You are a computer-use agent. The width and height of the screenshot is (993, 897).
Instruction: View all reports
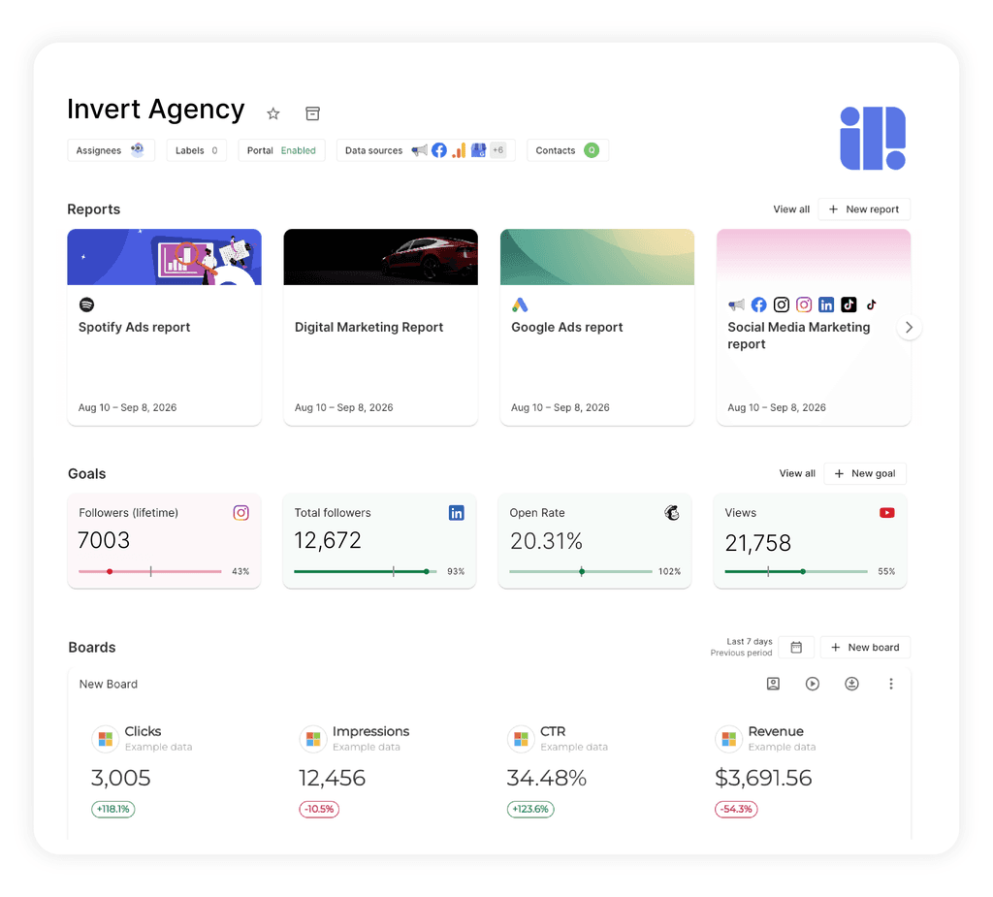(791, 209)
